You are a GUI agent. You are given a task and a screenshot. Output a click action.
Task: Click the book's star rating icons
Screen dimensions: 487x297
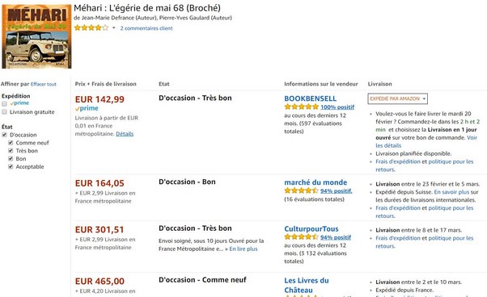point(91,28)
